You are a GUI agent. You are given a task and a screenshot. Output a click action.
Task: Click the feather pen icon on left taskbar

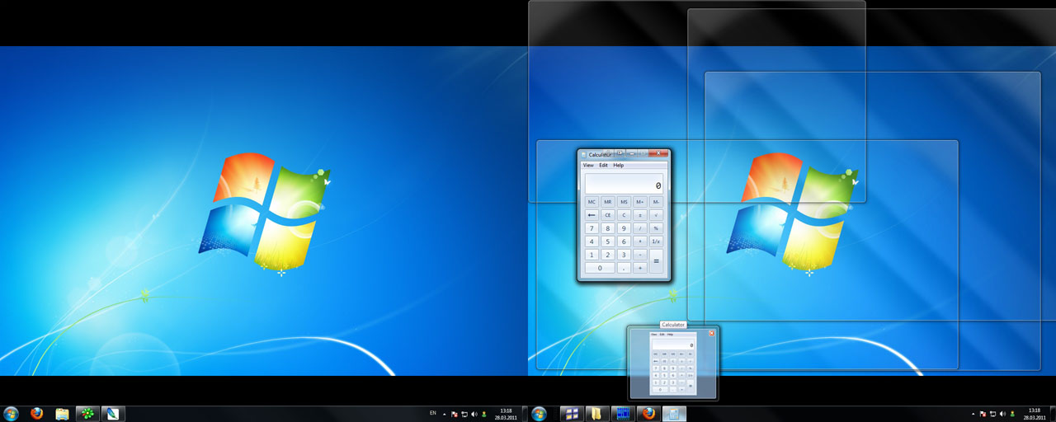coord(113,413)
